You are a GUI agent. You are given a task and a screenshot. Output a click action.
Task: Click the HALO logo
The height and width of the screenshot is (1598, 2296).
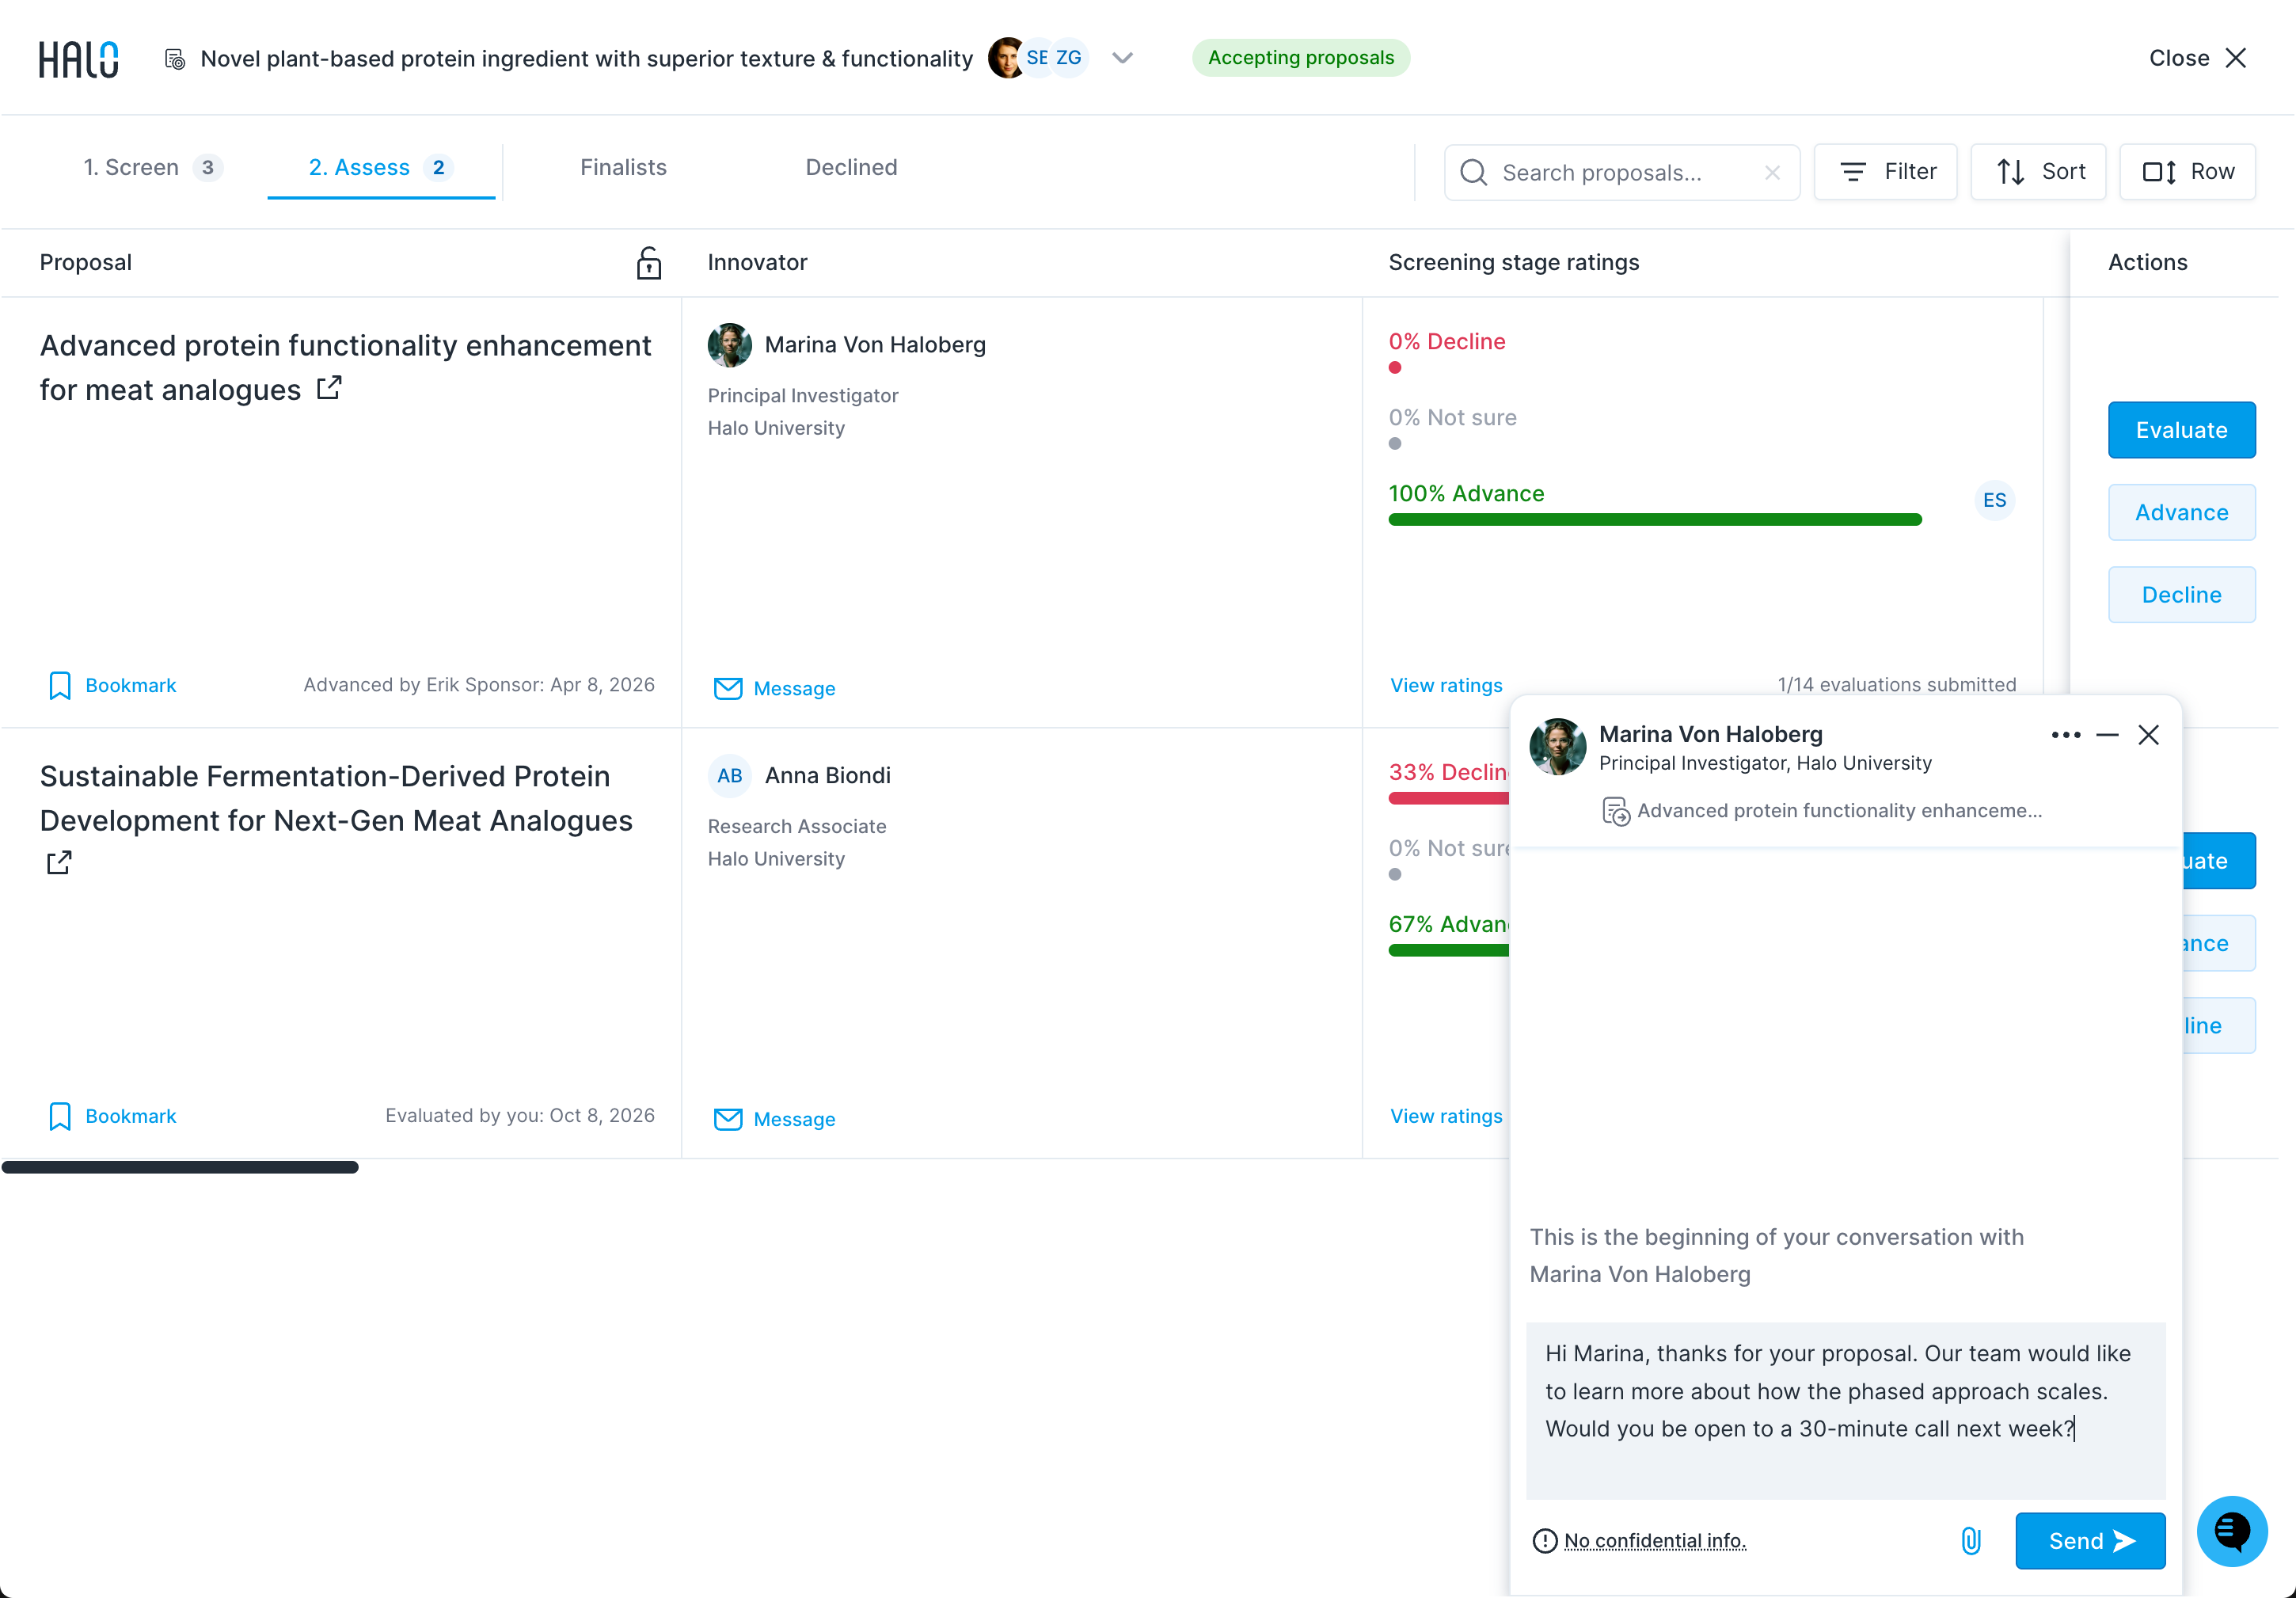pos(79,59)
